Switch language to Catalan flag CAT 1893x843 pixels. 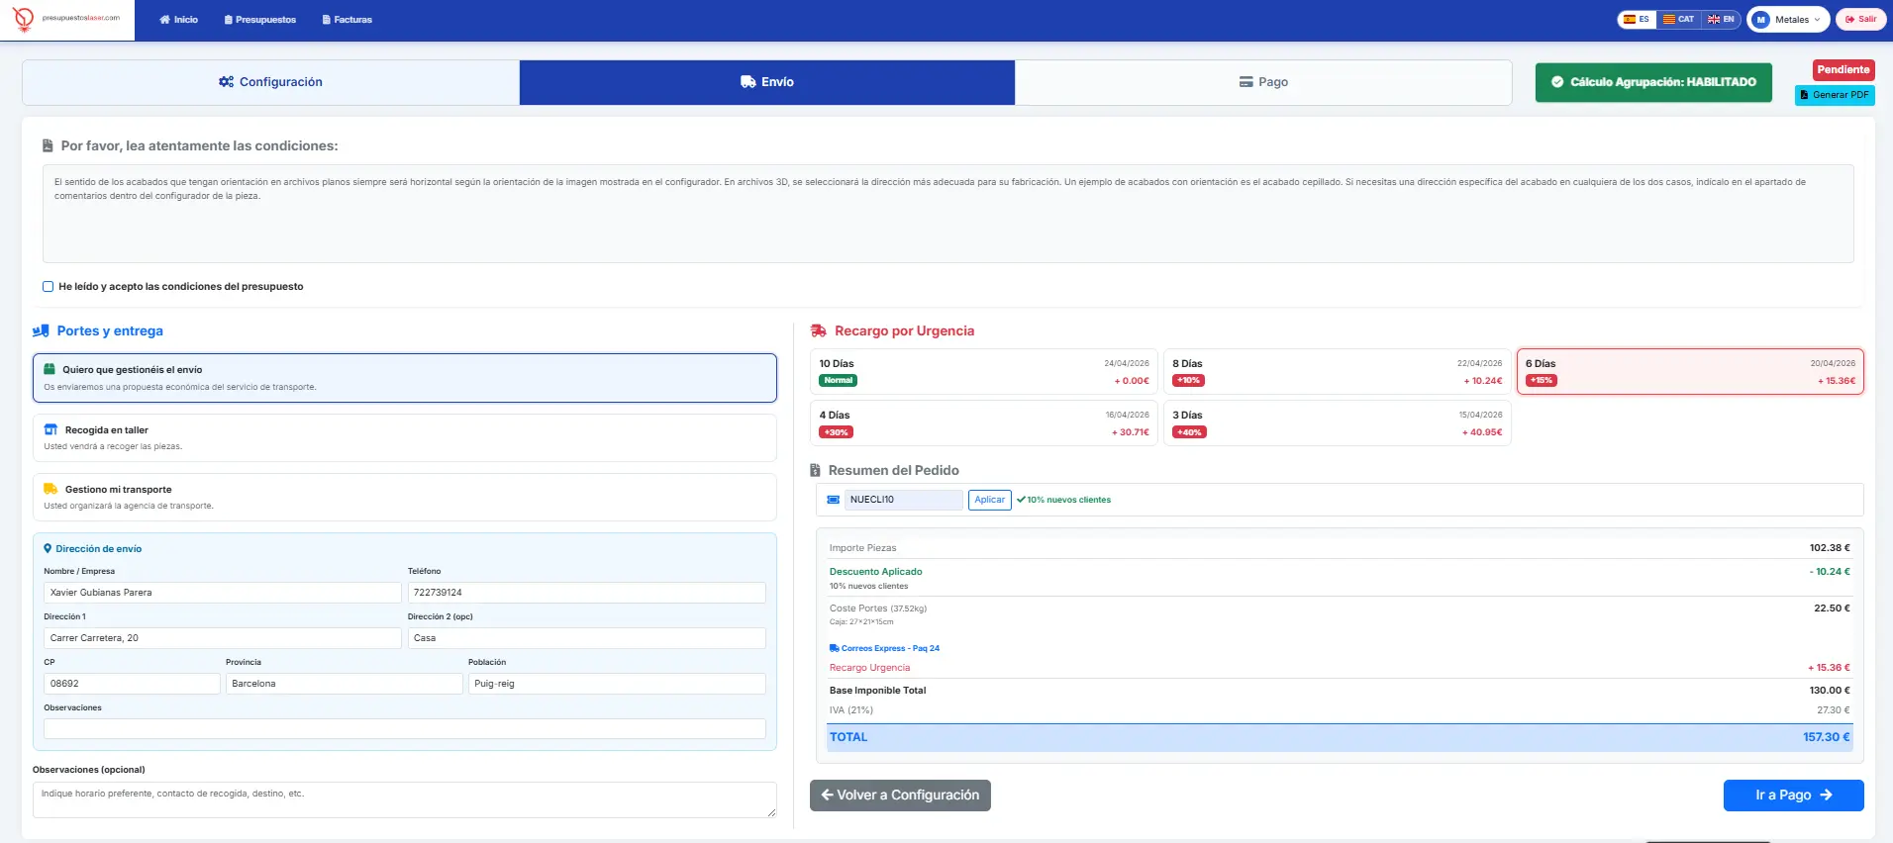click(x=1678, y=20)
